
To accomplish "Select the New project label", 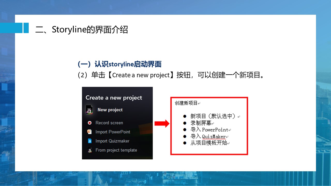I will click(x=110, y=110).
